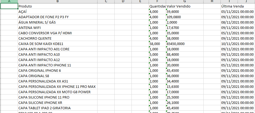The width and height of the screenshot is (255, 113).
Task: Select 'CAPA SILICONE IPHONE 11 PRO' cell
Action: tap(58, 97)
